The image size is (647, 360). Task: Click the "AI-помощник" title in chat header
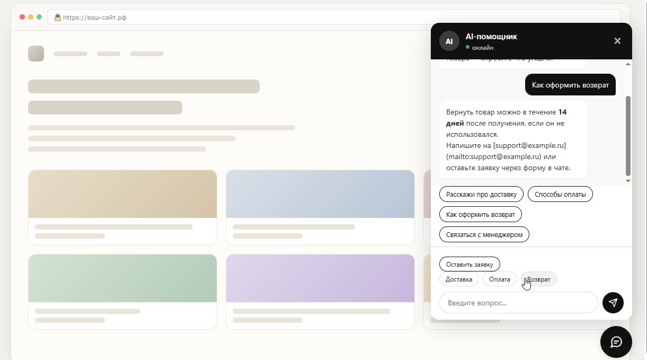coord(491,37)
